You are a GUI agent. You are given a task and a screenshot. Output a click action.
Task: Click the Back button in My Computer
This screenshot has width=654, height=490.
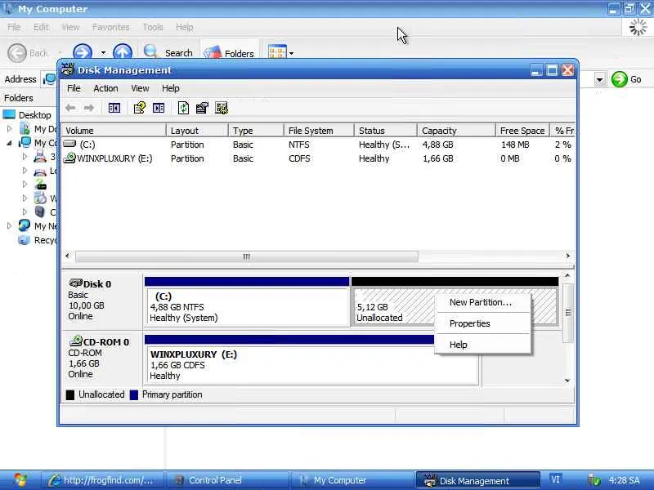(28, 53)
